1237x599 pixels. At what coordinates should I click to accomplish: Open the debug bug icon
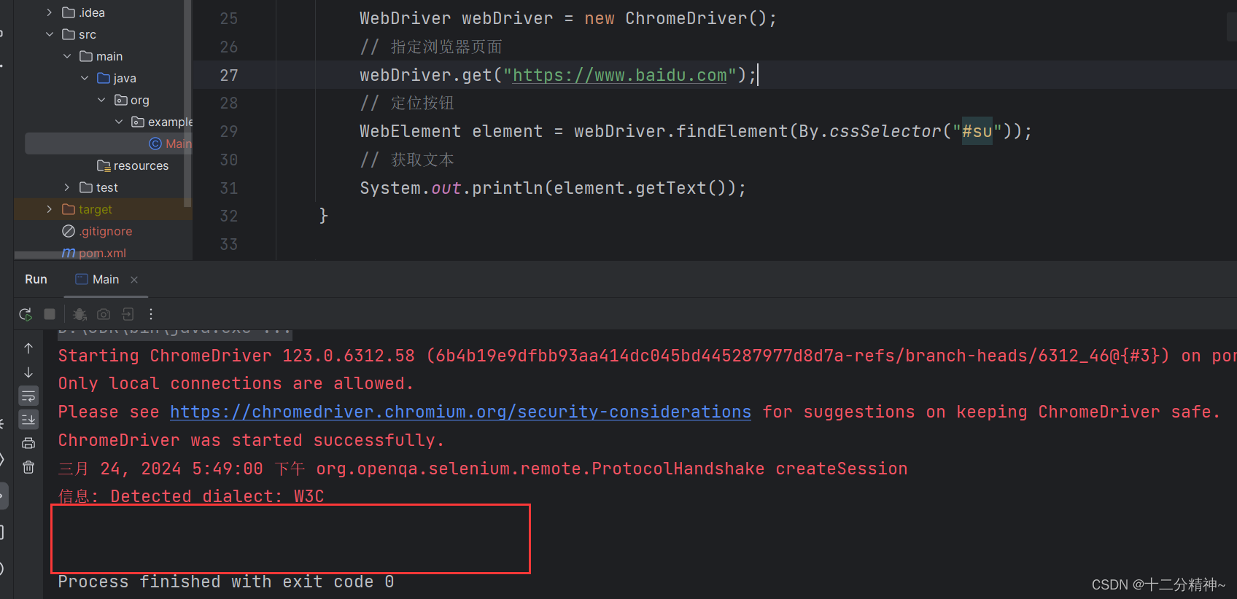pyautogui.click(x=80, y=314)
